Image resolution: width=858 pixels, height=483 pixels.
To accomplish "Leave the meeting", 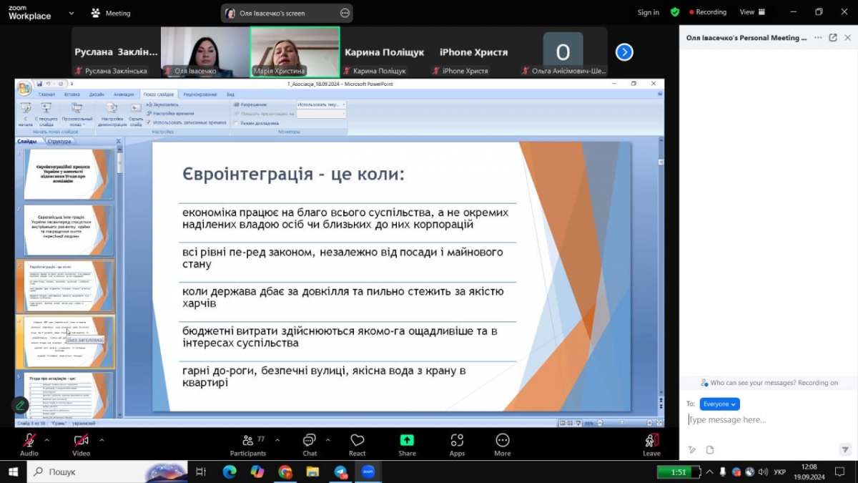I will [x=651, y=442].
